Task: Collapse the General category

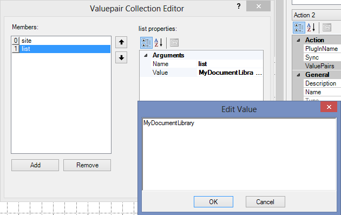Action: (299, 75)
